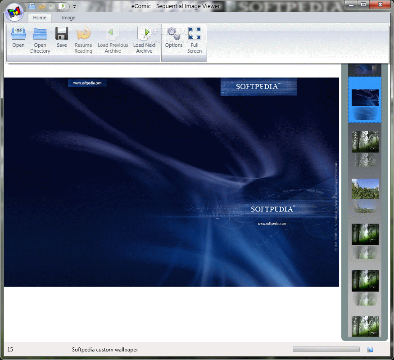Image resolution: width=394 pixels, height=360 pixels.
Task: Click the 'Softpedia custom wallpaper' status text
Action: coord(105,350)
